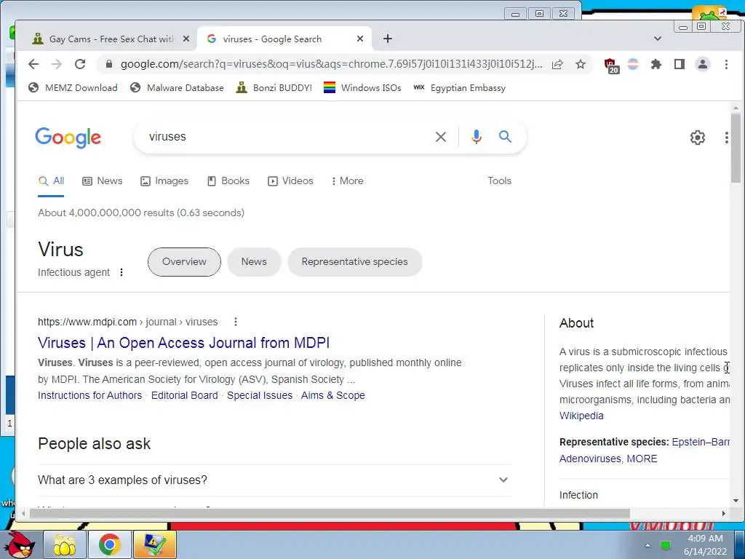Screen dimensions: 745x559
Task: Switch to News results
Action: (102, 181)
